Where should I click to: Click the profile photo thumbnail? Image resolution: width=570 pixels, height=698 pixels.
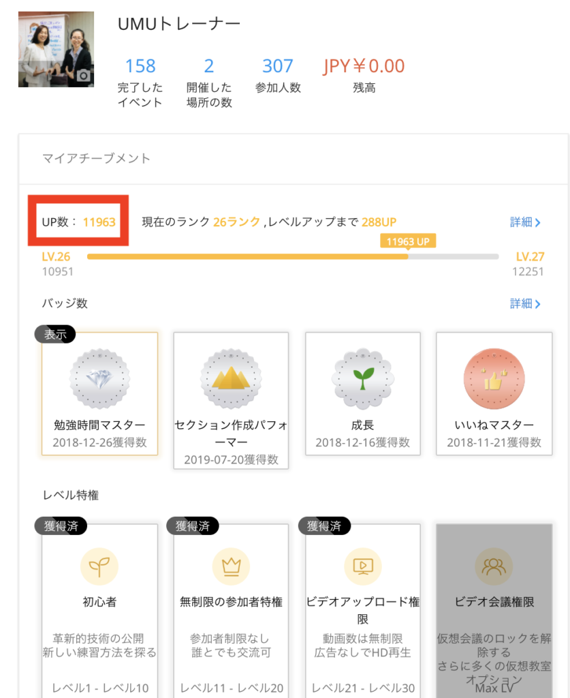[x=56, y=49]
